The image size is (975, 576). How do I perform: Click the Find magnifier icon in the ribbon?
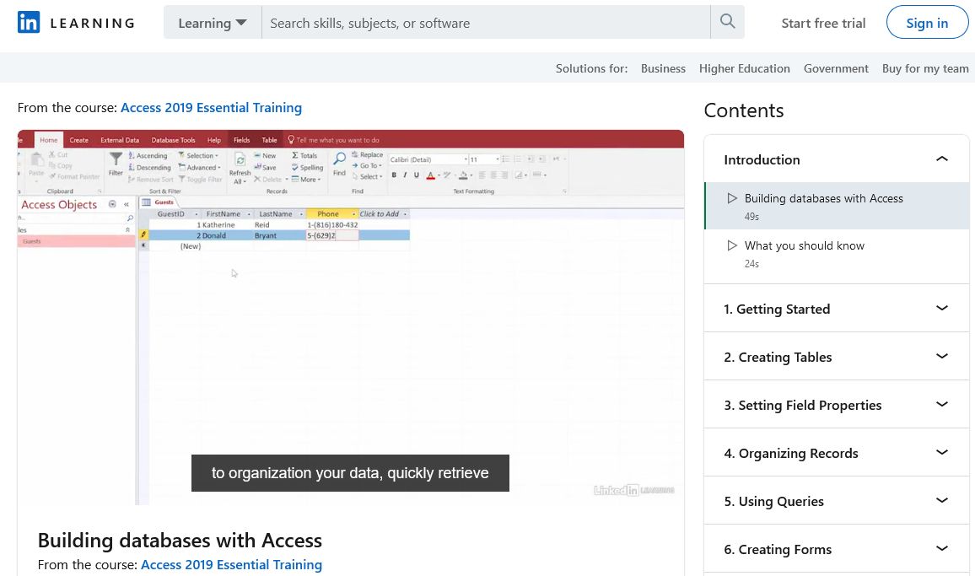[x=339, y=158]
